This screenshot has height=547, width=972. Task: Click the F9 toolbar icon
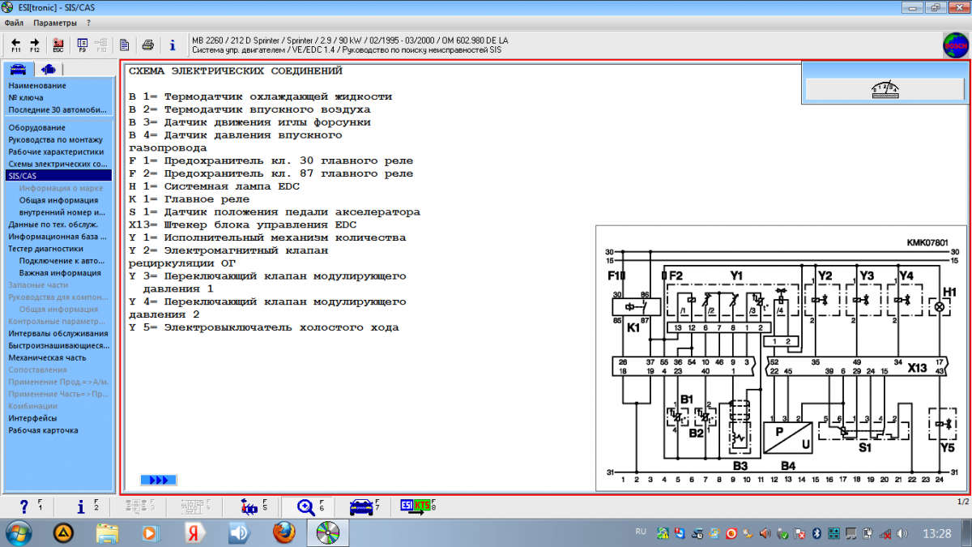click(x=82, y=44)
